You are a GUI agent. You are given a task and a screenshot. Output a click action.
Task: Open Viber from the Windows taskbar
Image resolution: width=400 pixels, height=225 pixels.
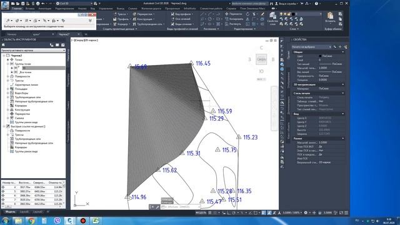pyautogui.click(x=57, y=221)
